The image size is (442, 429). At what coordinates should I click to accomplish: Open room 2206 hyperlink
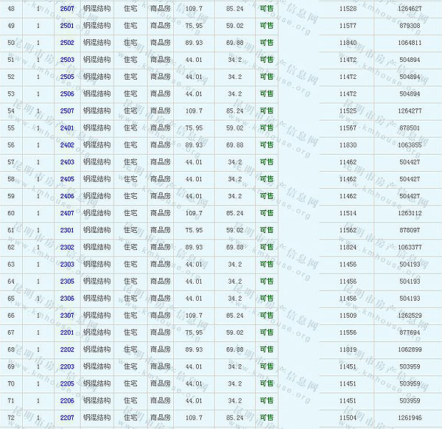point(67,401)
